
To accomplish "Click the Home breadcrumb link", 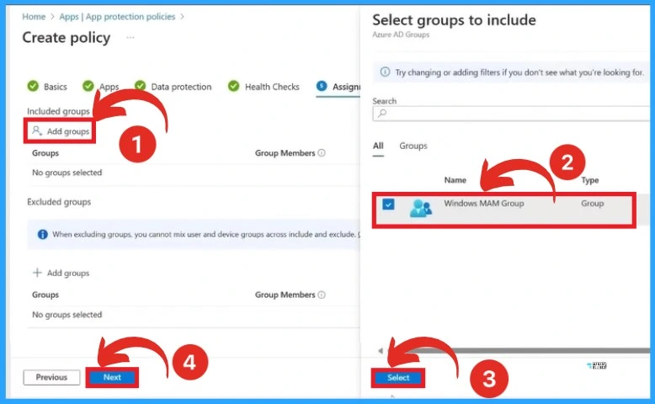I will tap(34, 17).
